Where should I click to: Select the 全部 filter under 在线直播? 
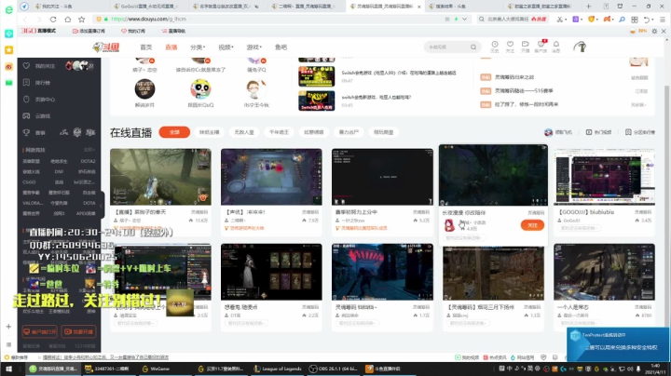click(x=174, y=132)
